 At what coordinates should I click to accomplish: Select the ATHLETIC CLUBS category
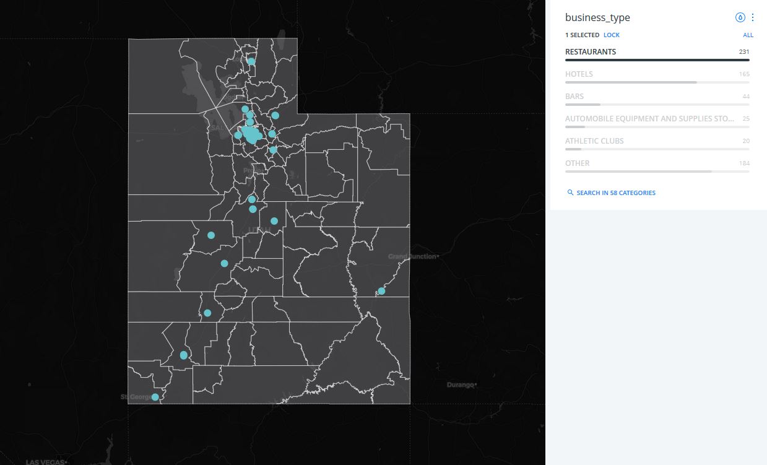tap(594, 141)
